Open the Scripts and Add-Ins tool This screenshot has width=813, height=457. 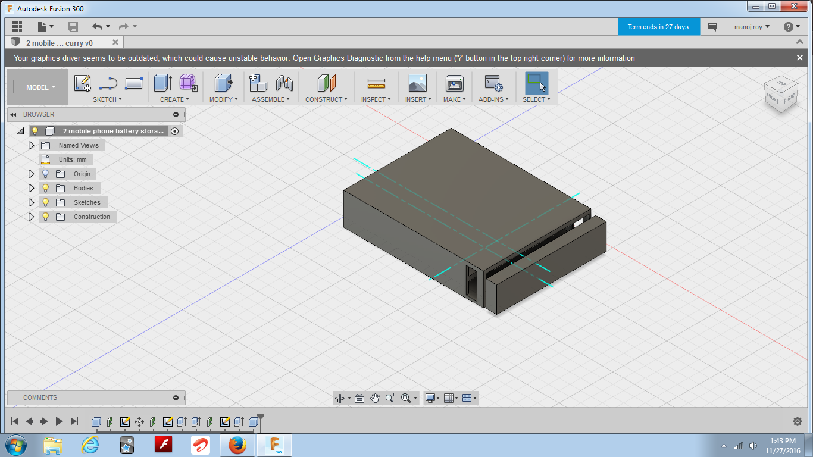493,83
